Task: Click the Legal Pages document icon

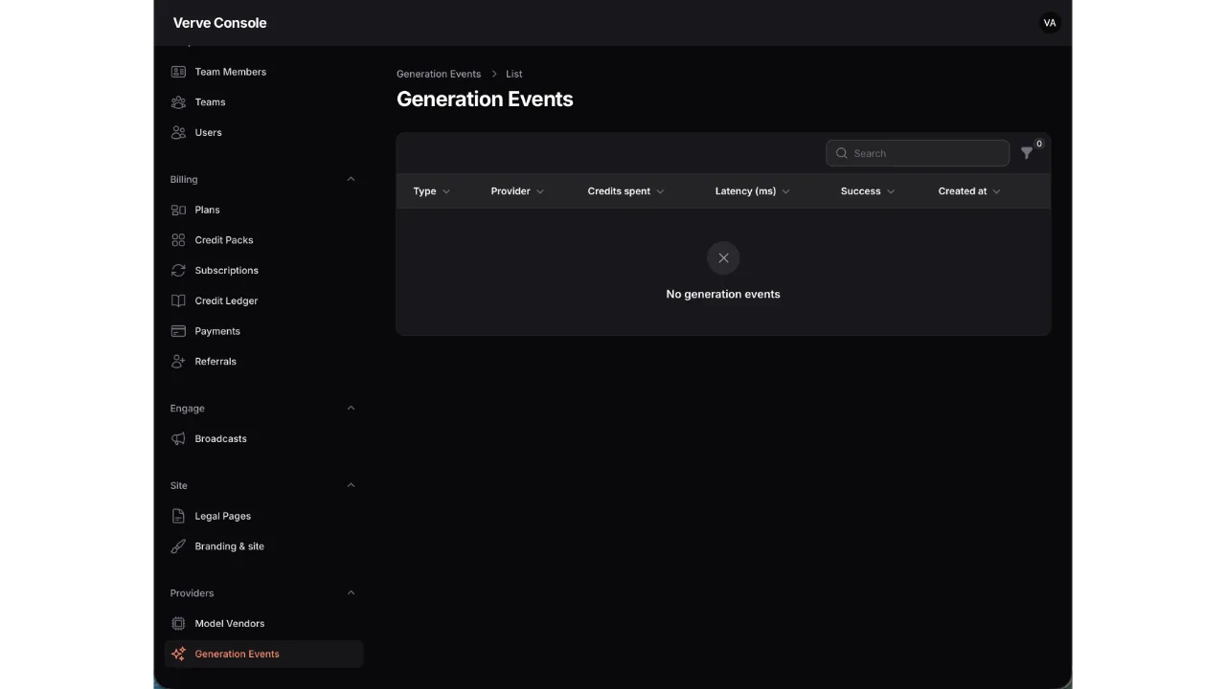Action: [178, 516]
